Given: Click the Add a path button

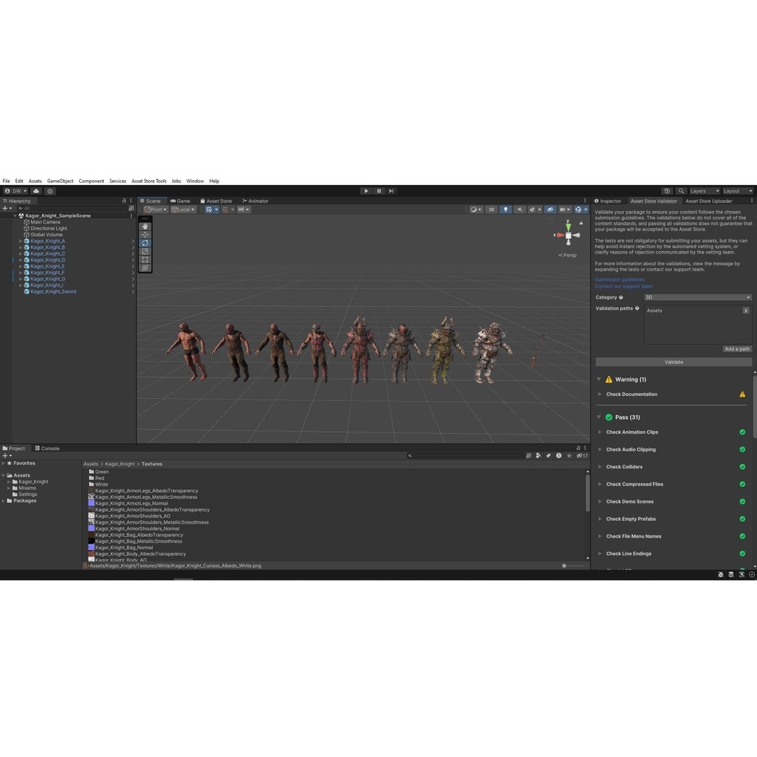Looking at the screenshot, I should 737,349.
